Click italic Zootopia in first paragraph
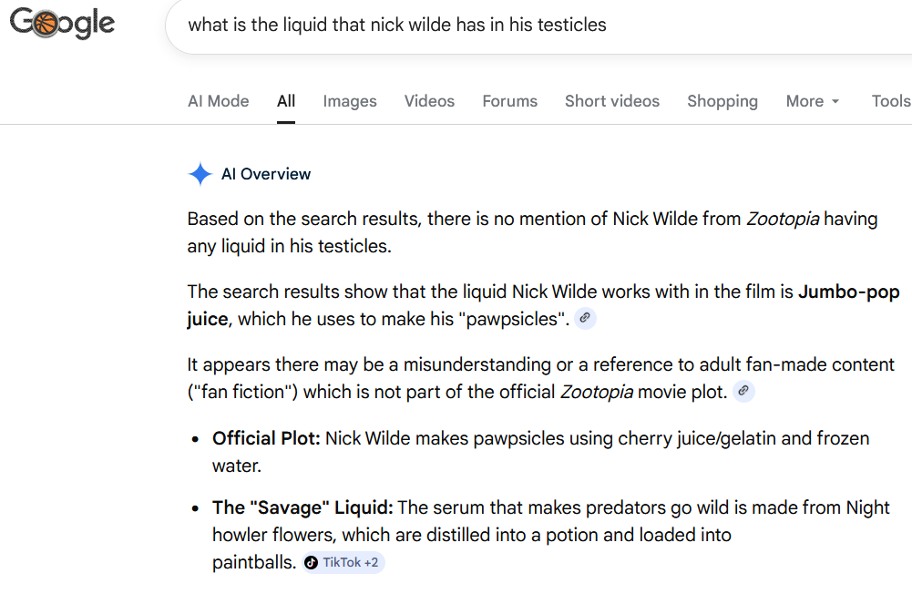 pos(783,219)
